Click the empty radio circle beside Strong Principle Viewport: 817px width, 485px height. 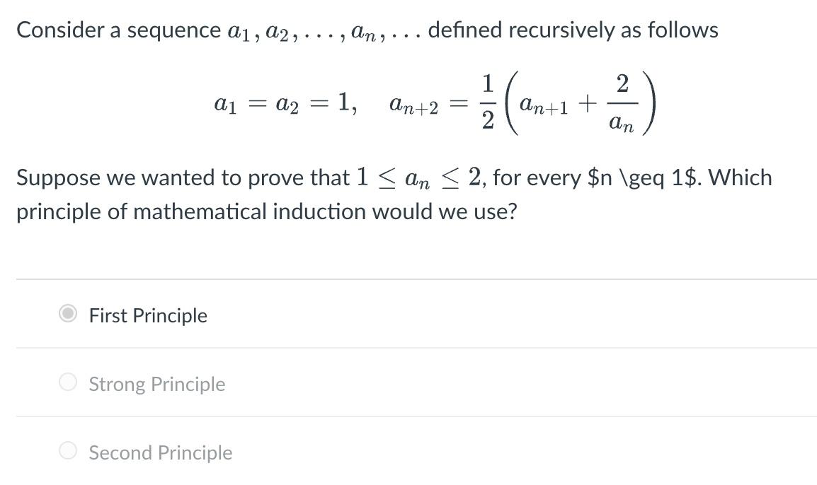[x=68, y=382]
